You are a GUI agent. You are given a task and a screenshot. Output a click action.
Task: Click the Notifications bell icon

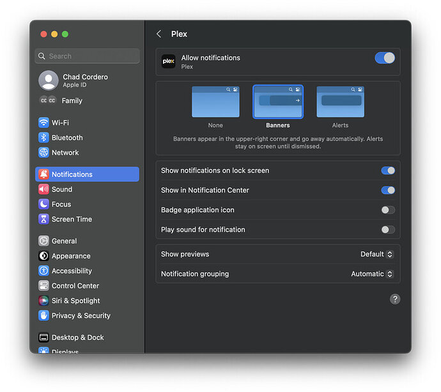point(43,174)
